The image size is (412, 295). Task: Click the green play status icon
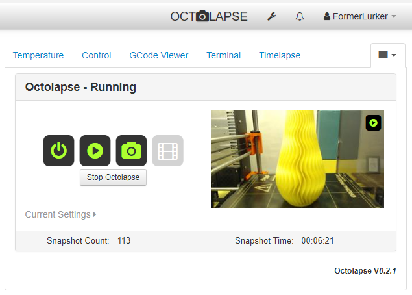pyautogui.click(x=95, y=151)
